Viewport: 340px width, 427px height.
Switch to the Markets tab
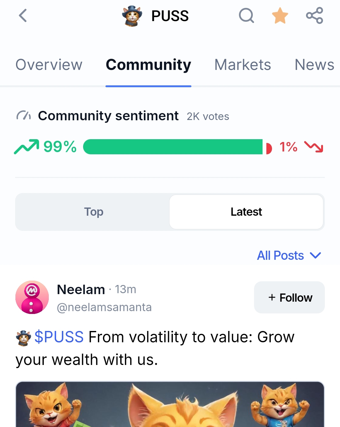click(242, 65)
